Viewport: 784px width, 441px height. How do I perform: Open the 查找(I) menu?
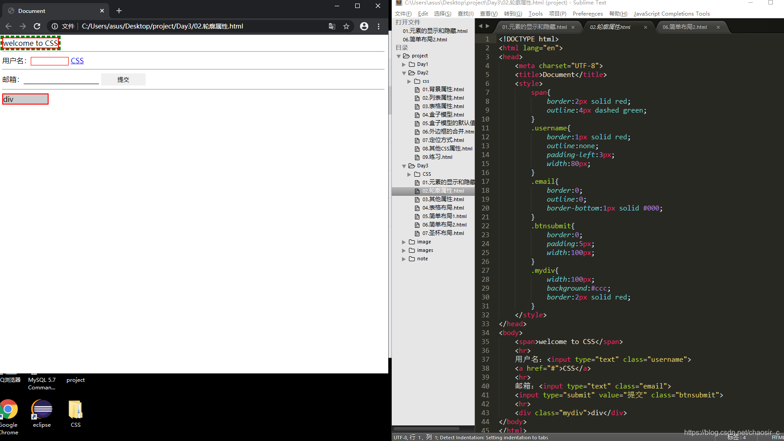(466, 14)
